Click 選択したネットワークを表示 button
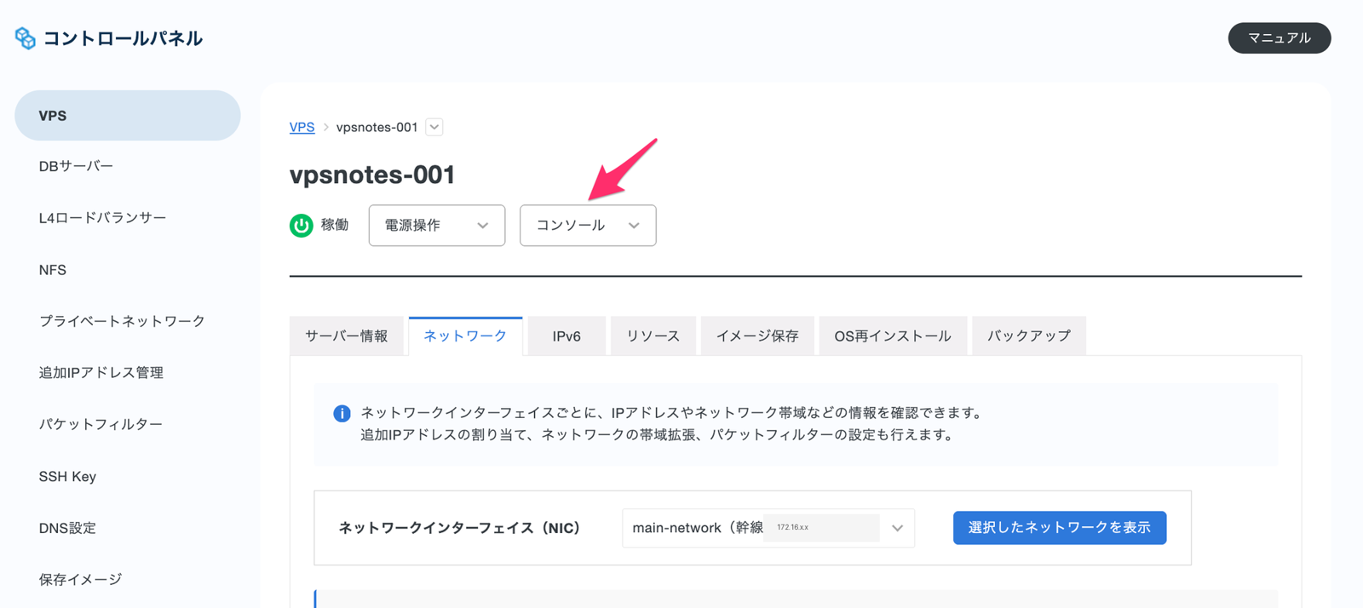This screenshot has height=608, width=1363. click(x=1059, y=528)
